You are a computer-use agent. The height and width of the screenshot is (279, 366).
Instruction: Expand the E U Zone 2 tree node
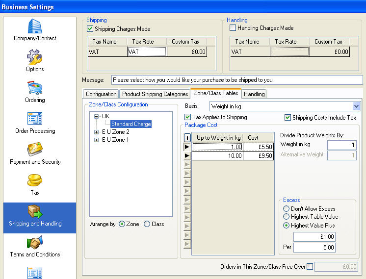click(x=97, y=132)
